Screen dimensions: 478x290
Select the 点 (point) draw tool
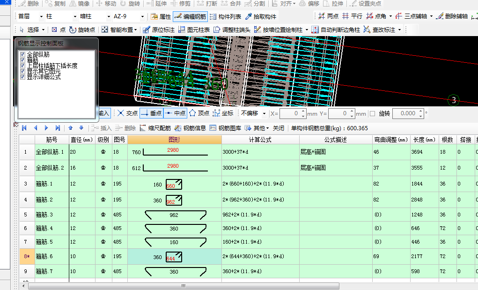point(59,30)
